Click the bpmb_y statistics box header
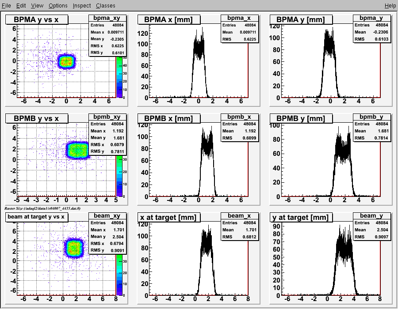Screen dimensions: 398x309 (x=372, y=117)
